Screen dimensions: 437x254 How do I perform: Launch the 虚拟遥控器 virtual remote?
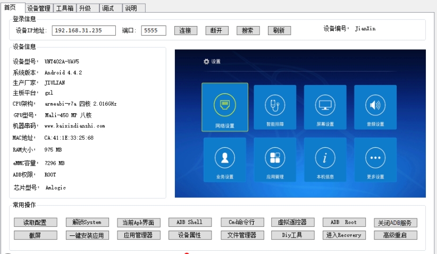(x=292, y=222)
